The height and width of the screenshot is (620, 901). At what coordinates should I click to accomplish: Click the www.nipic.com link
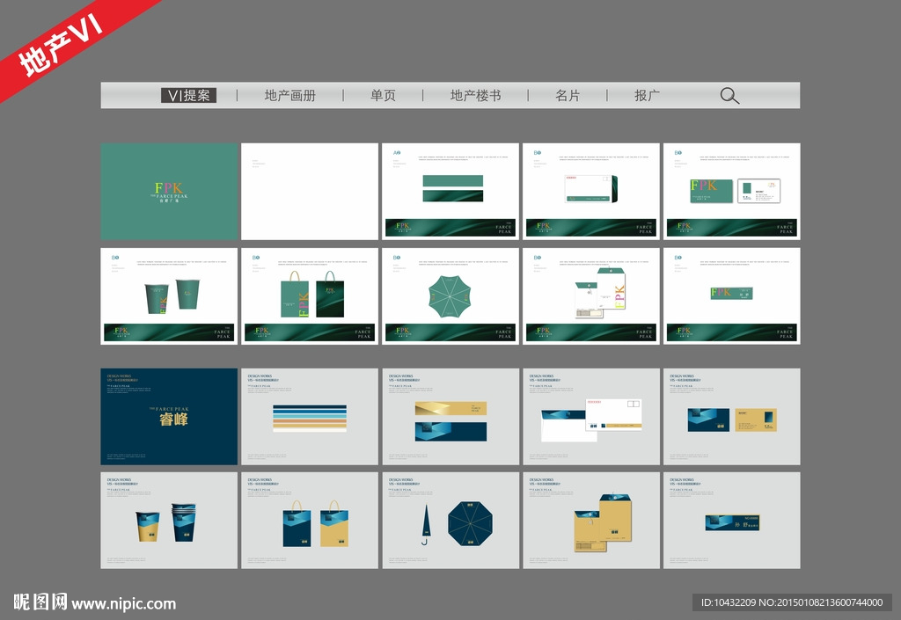point(123,604)
